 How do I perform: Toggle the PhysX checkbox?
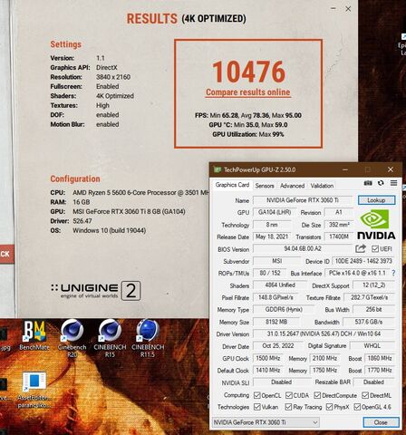tap(329, 407)
